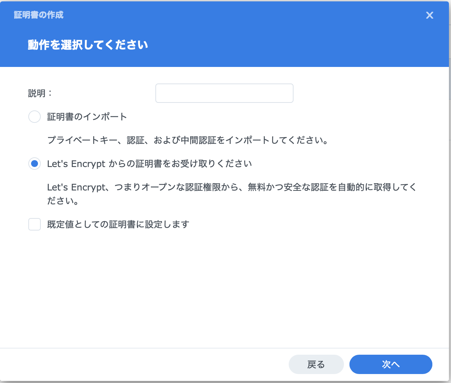Click inside the 説明 description field
451x383 pixels.
point(224,93)
